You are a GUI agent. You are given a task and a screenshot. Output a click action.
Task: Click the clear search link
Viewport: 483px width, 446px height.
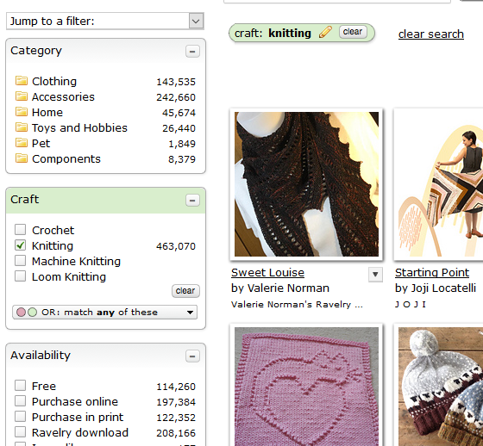click(x=431, y=34)
